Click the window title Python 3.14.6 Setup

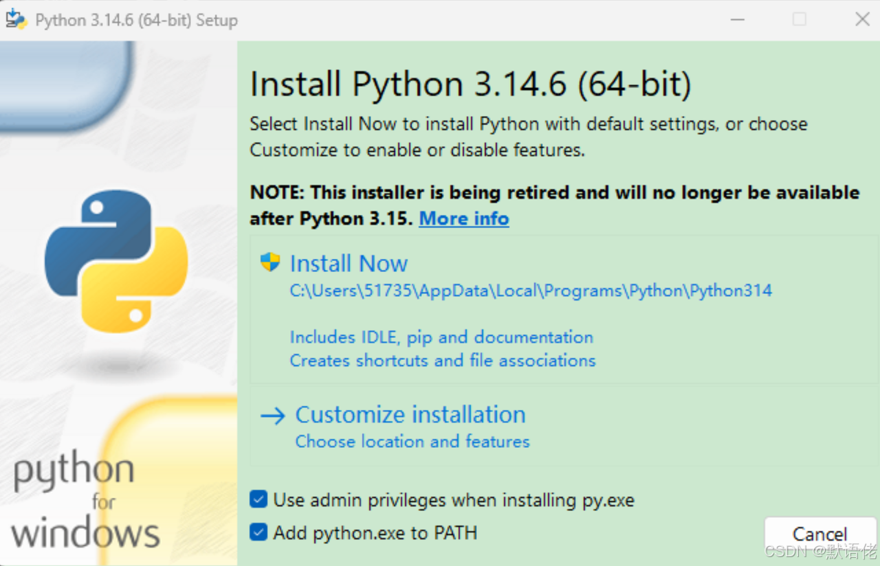136,20
